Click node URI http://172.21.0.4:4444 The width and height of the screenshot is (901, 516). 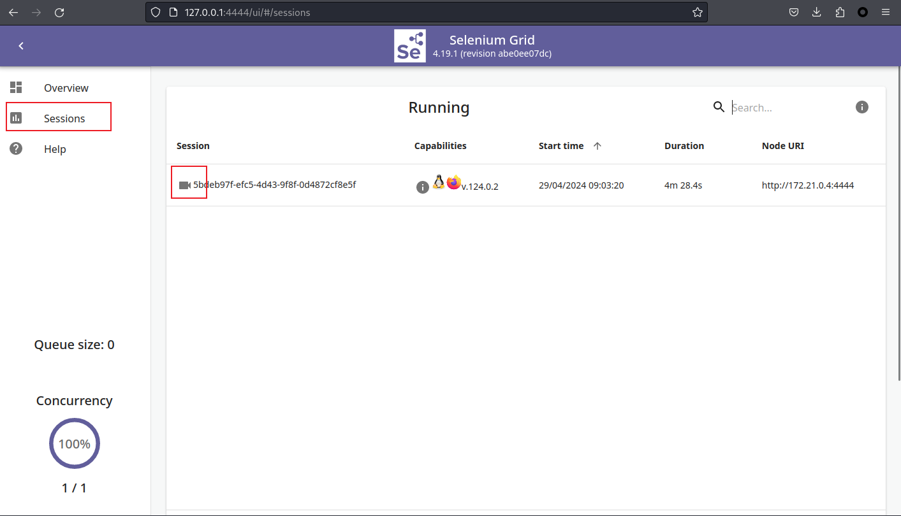808,185
